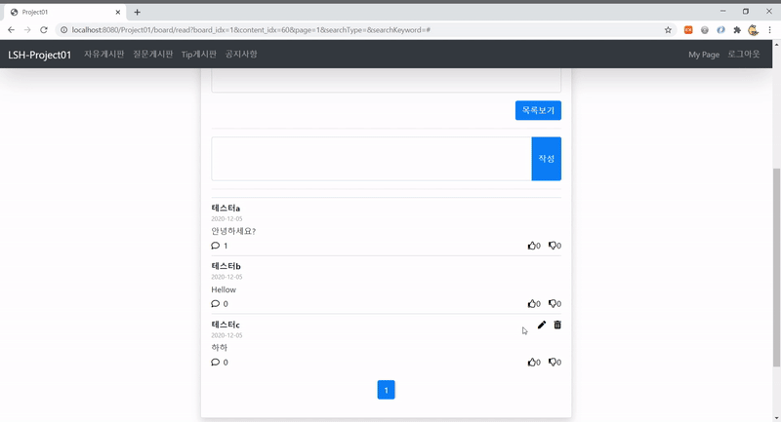Open the 자유게시판 board menu

[104, 55]
